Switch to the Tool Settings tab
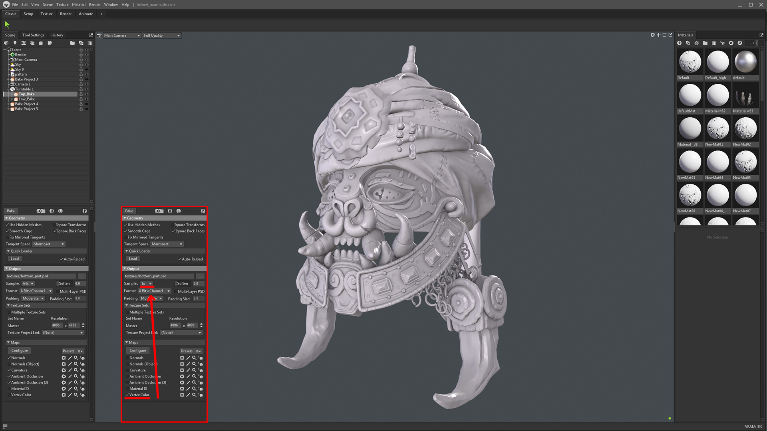Image resolution: width=767 pixels, height=431 pixels. tap(33, 35)
